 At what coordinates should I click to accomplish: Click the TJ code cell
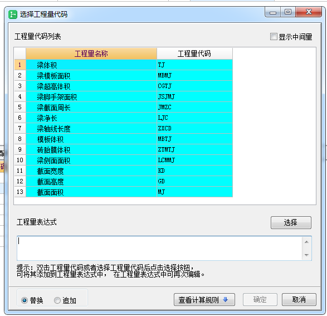click(x=194, y=65)
